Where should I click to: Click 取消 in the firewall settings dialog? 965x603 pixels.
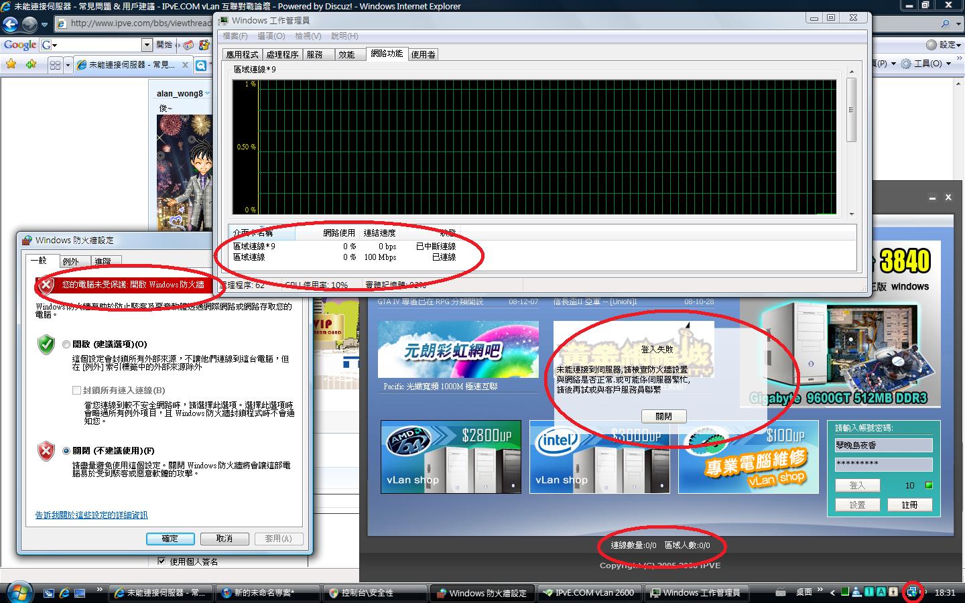[224, 539]
